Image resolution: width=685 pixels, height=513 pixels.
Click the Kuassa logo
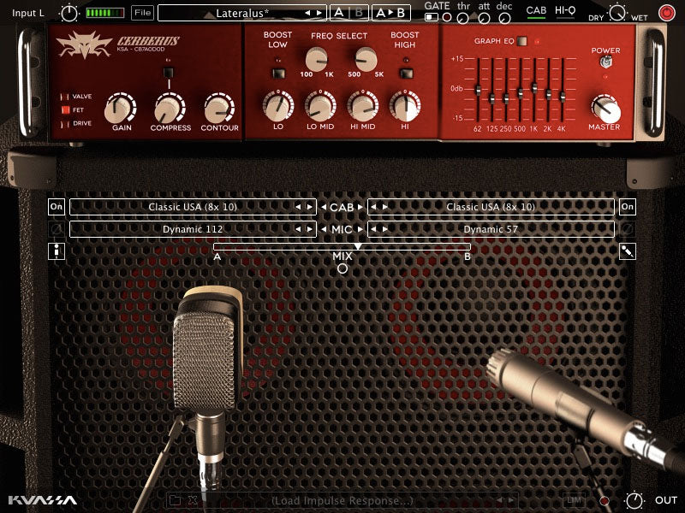pos(42,500)
